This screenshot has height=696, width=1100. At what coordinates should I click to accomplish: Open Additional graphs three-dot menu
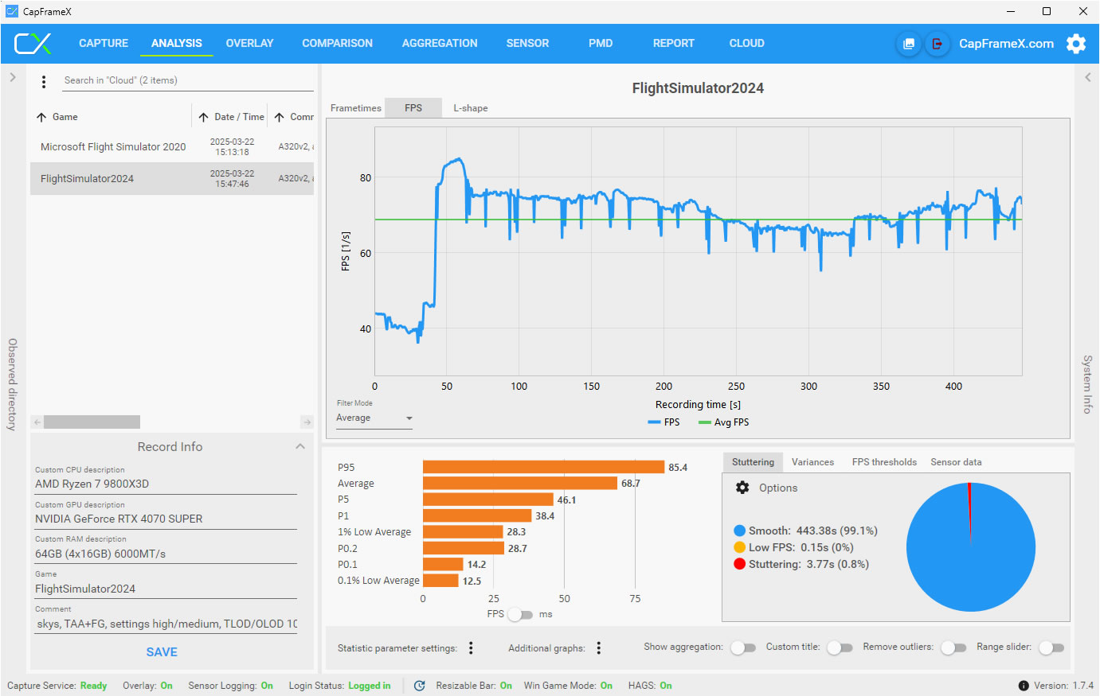click(599, 648)
